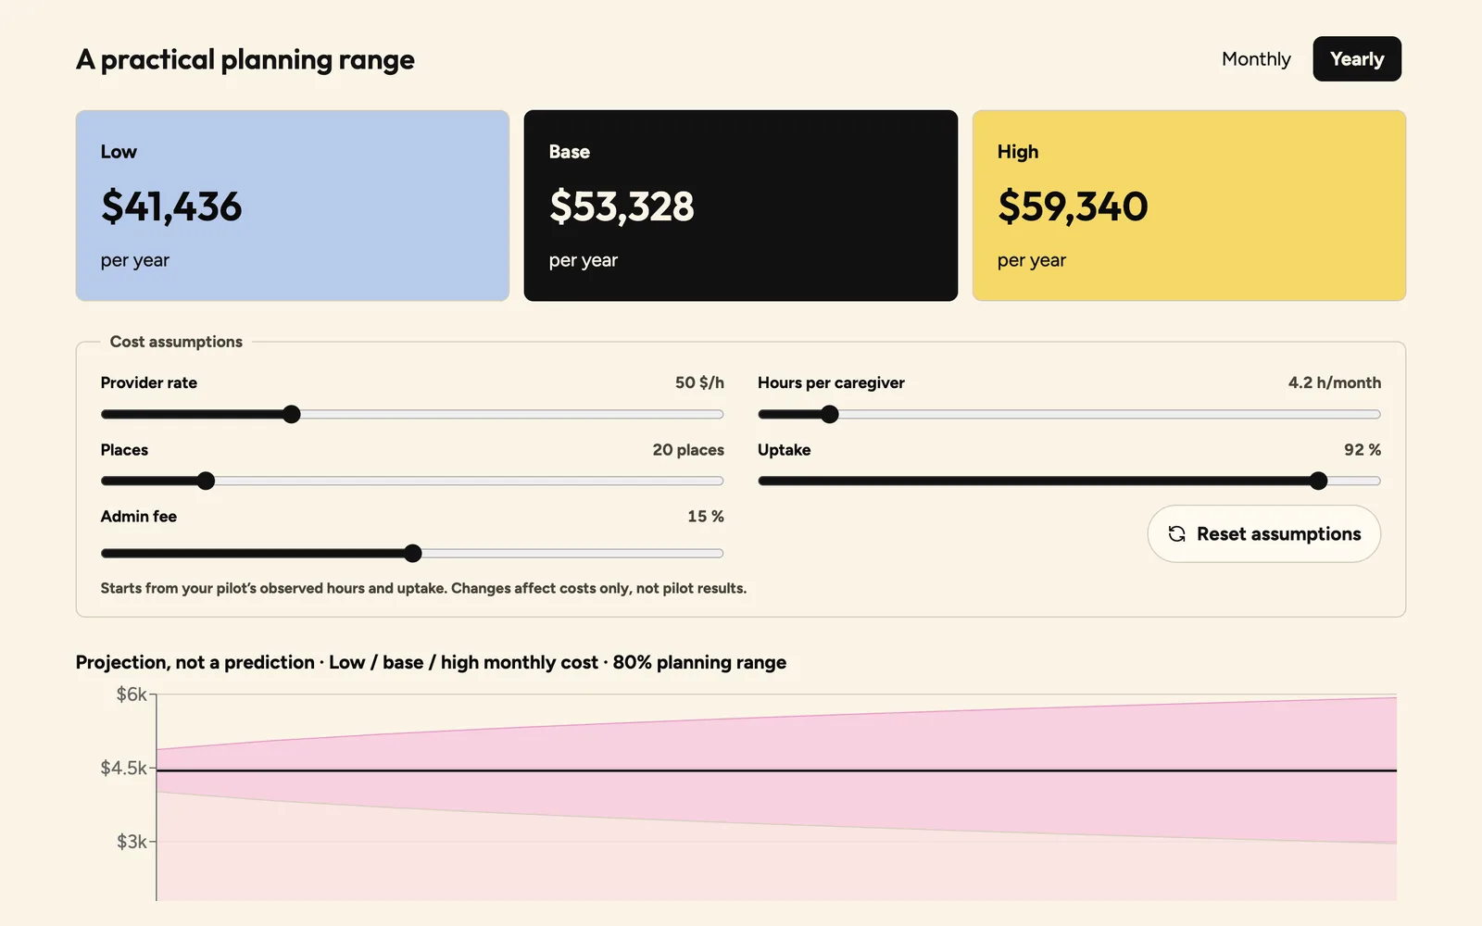The width and height of the screenshot is (1482, 926).
Task: Click the Cost assumptions legend
Action: point(176,342)
